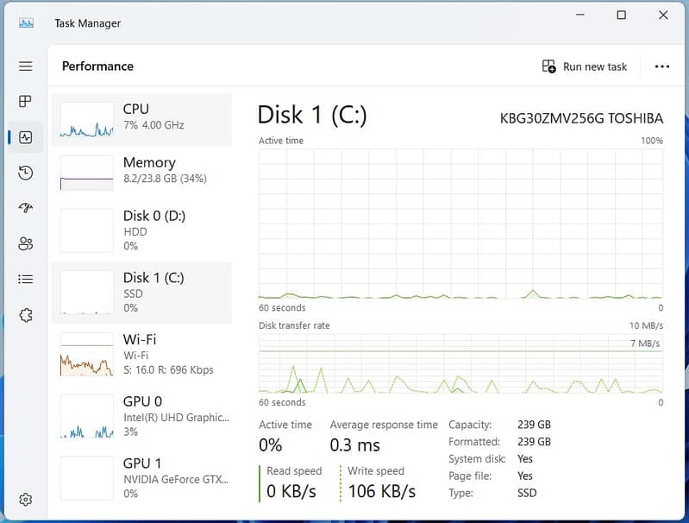Click the Run new task button

[x=585, y=66]
